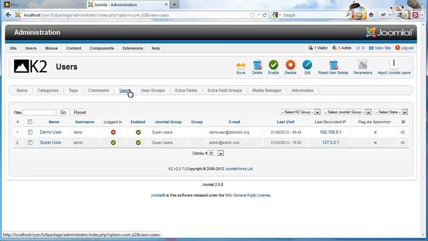The height and width of the screenshot is (241, 428).
Task: Click the browser home icon
Action: pyautogui.click(x=371, y=15)
